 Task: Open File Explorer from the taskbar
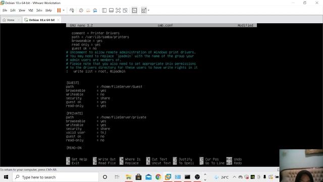(129, 177)
